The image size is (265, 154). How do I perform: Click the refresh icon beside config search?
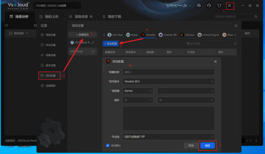click(x=235, y=43)
